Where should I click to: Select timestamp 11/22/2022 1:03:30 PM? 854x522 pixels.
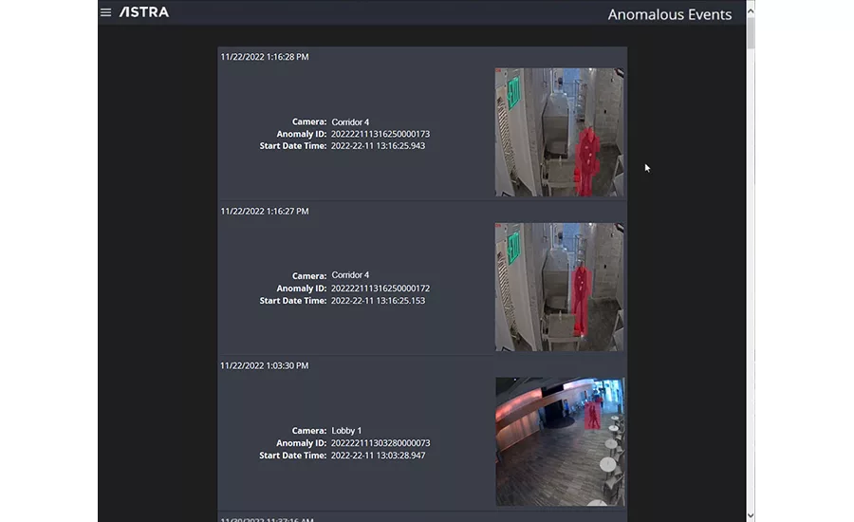point(265,365)
